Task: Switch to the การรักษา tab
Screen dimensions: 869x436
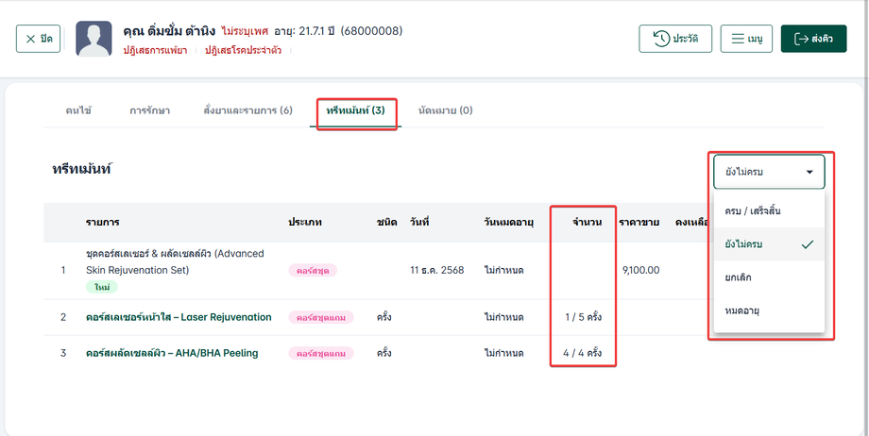Action: click(x=149, y=110)
